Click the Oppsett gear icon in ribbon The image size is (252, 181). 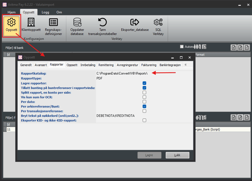point(11,26)
